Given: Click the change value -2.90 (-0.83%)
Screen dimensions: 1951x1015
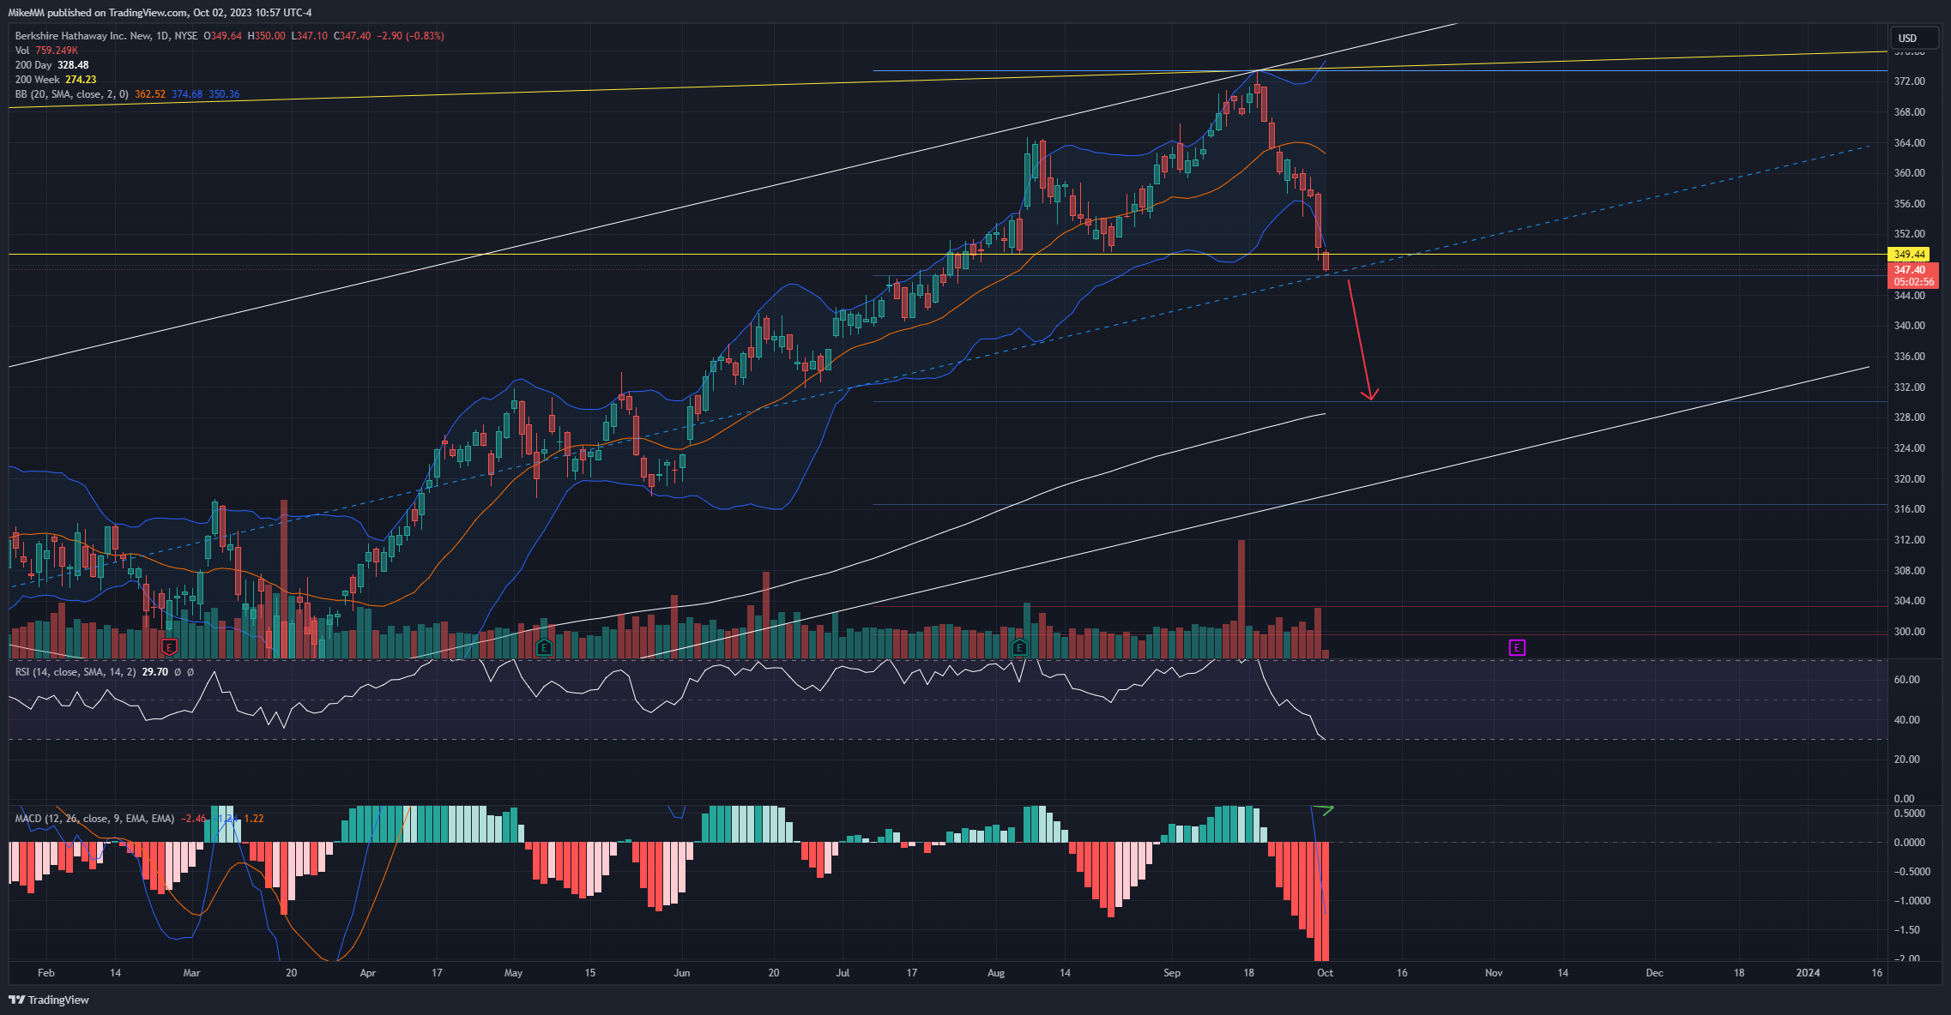Looking at the screenshot, I should pyautogui.click(x=411, y=36).
